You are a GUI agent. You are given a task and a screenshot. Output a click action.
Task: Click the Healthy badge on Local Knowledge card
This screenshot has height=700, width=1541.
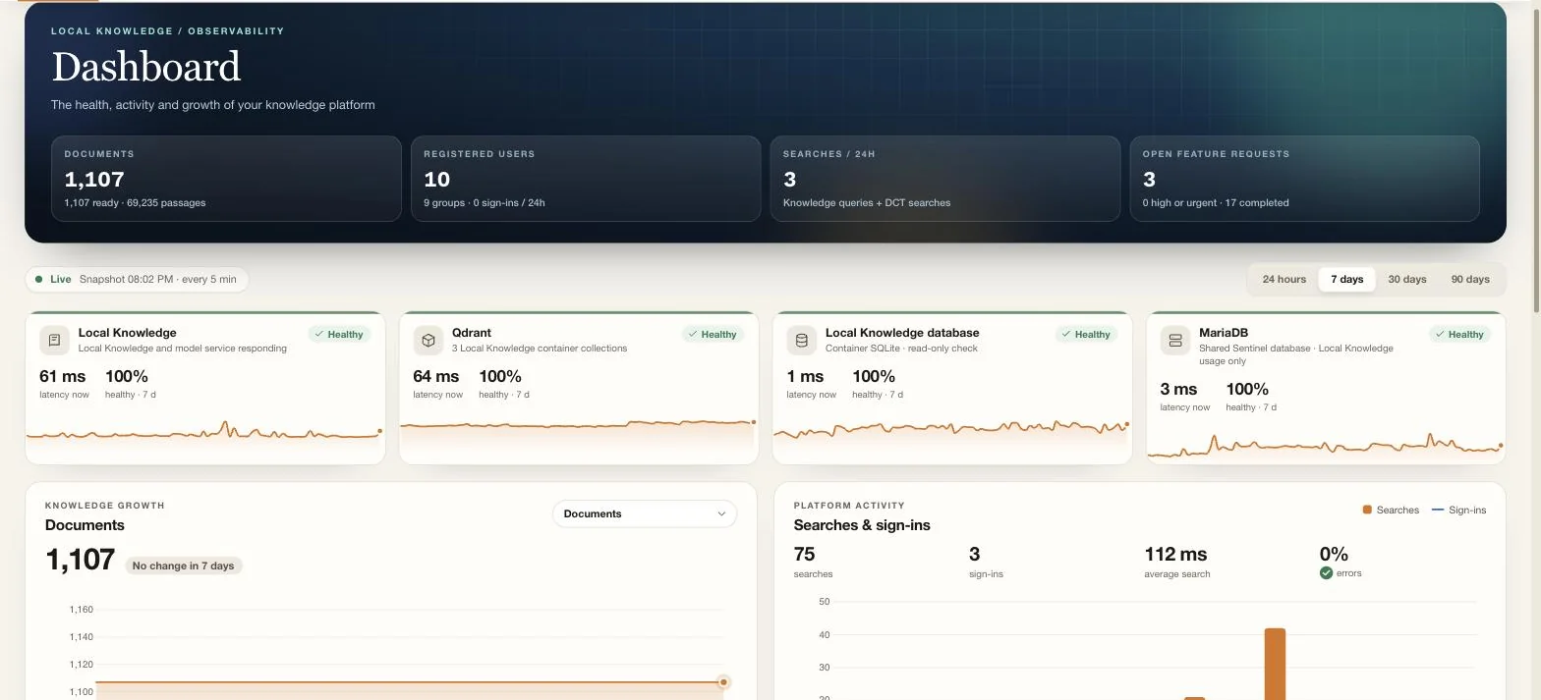[x=339, y=335]
